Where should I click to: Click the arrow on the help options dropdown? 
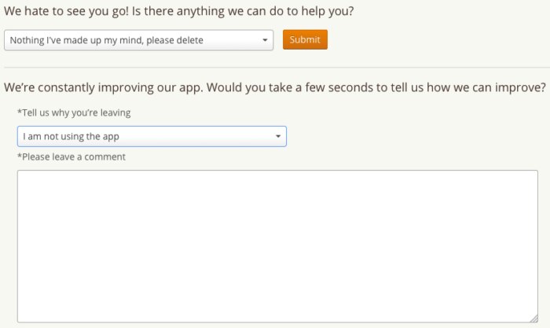pyautogui.click(x=266, y=40)
